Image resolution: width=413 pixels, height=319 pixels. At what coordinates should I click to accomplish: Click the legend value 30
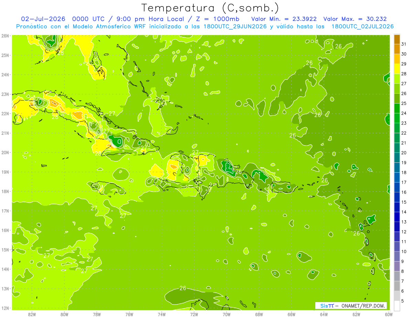pos(404,54)
